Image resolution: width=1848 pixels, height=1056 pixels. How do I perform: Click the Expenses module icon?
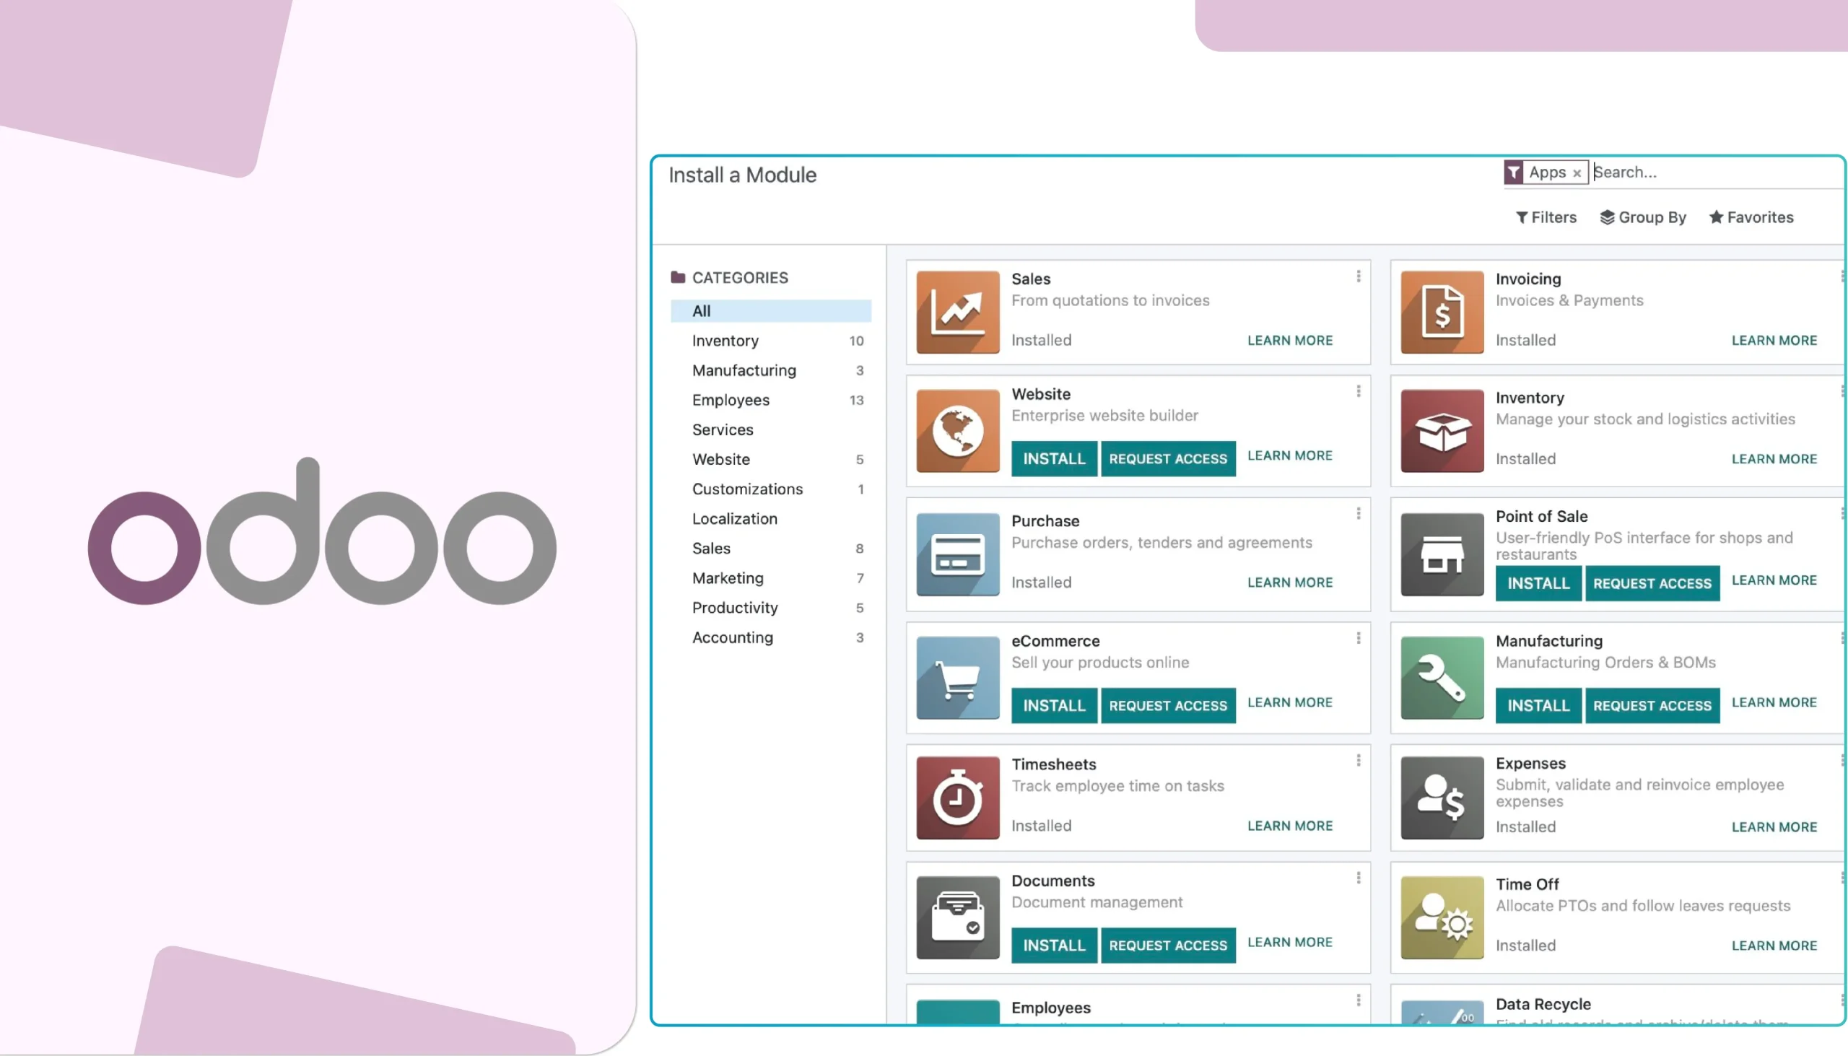click(x=1440, y=796)
